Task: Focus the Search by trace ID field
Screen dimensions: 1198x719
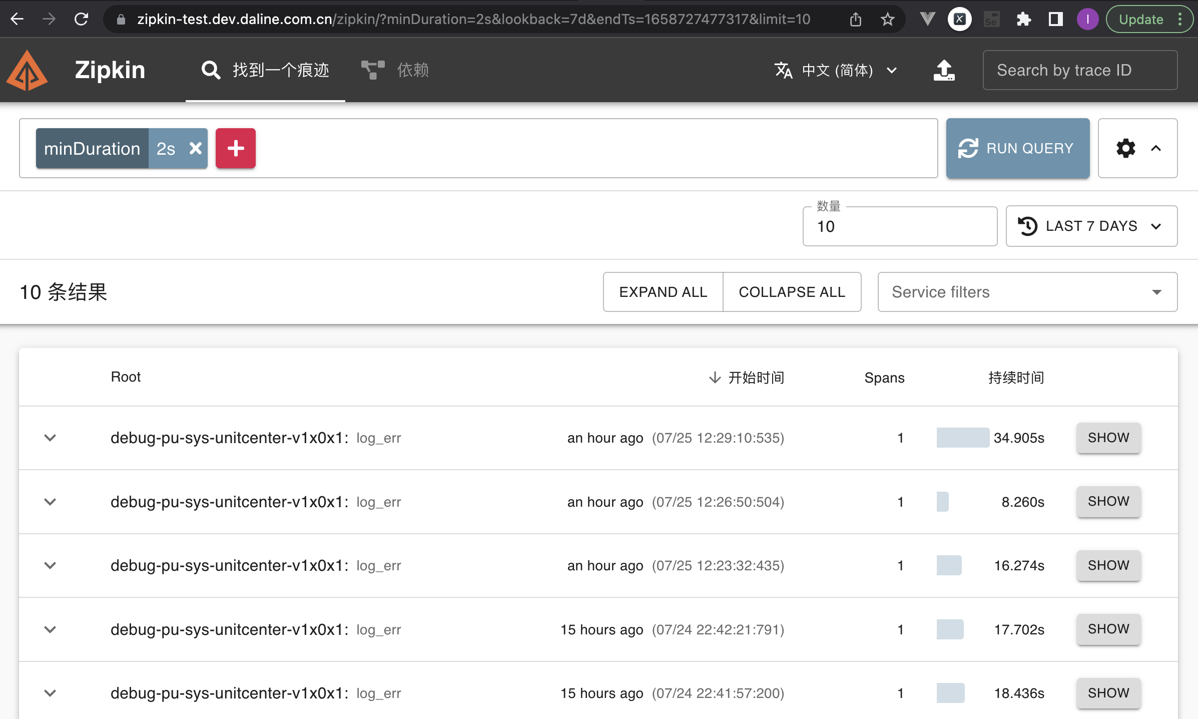Action: pyautogui.click(x=1080, y=70)
